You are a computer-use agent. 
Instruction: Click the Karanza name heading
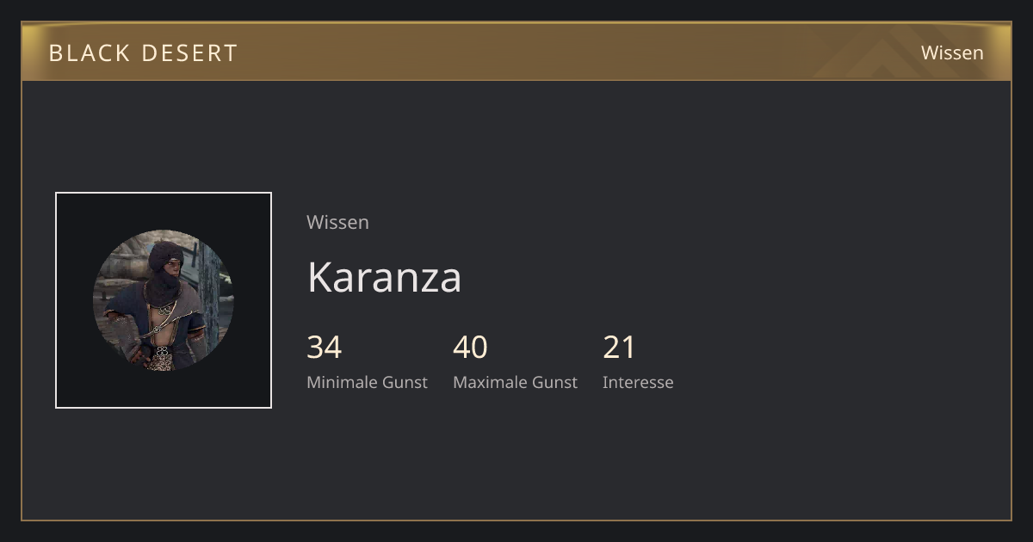coord(384,277)
